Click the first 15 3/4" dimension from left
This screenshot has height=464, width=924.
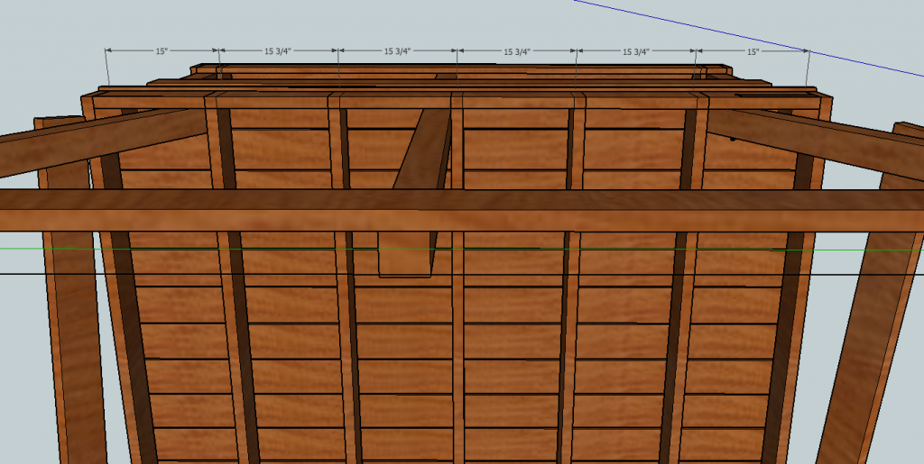click(x=279, y=51)
